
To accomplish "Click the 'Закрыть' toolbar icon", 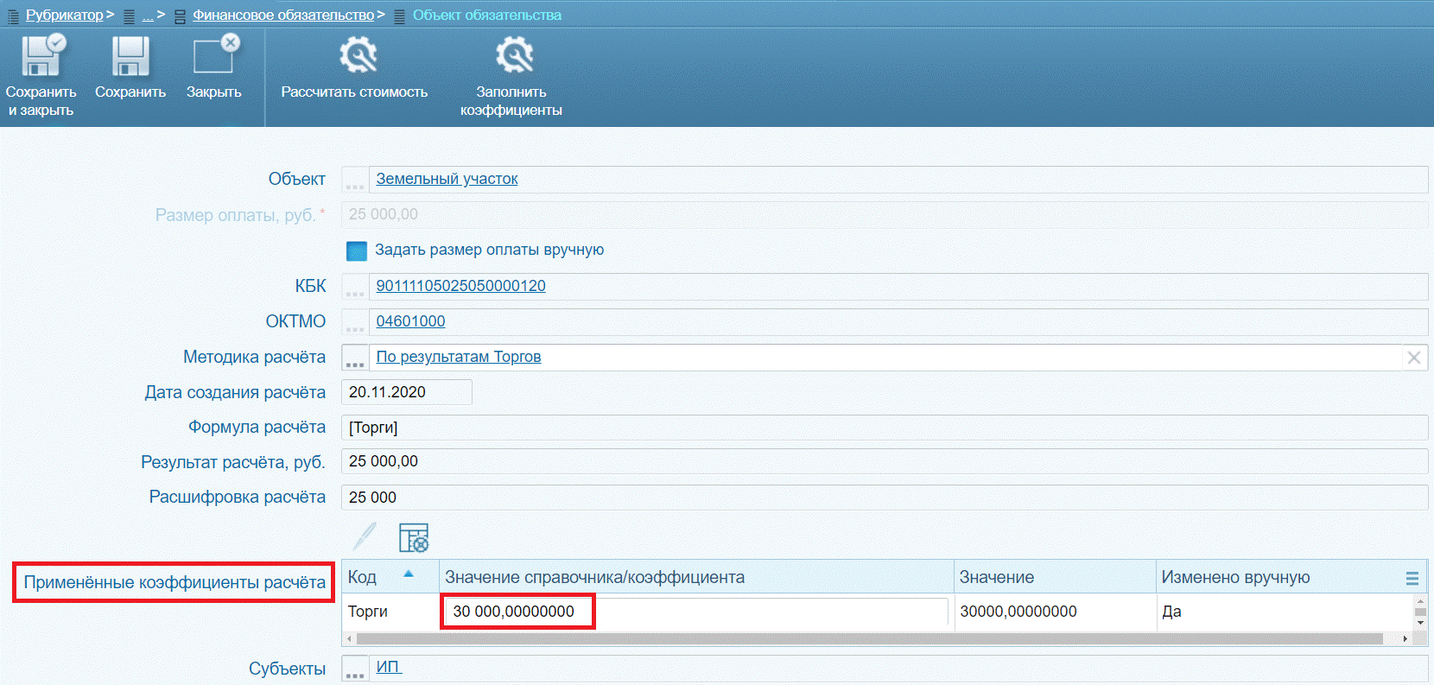I will (216, 54).
